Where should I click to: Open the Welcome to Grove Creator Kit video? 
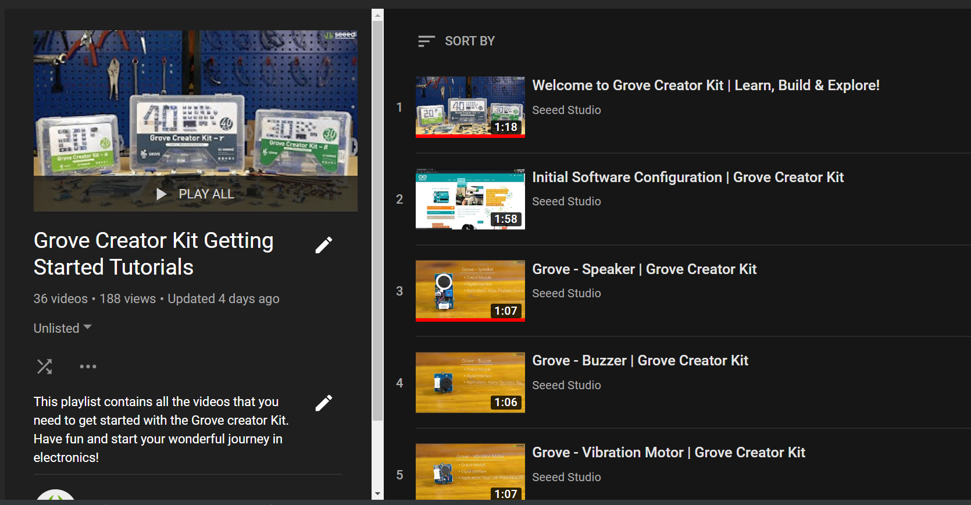(x=706, y=86)
